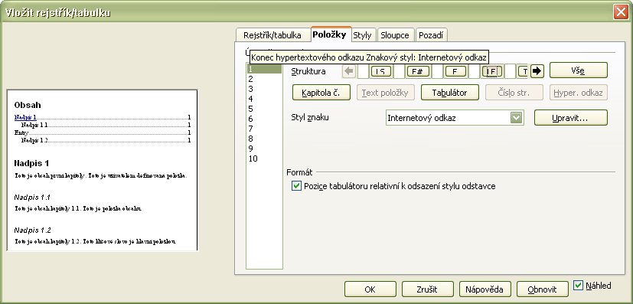
Task: Click the Tabulátor button
Action: coord(450,93)
